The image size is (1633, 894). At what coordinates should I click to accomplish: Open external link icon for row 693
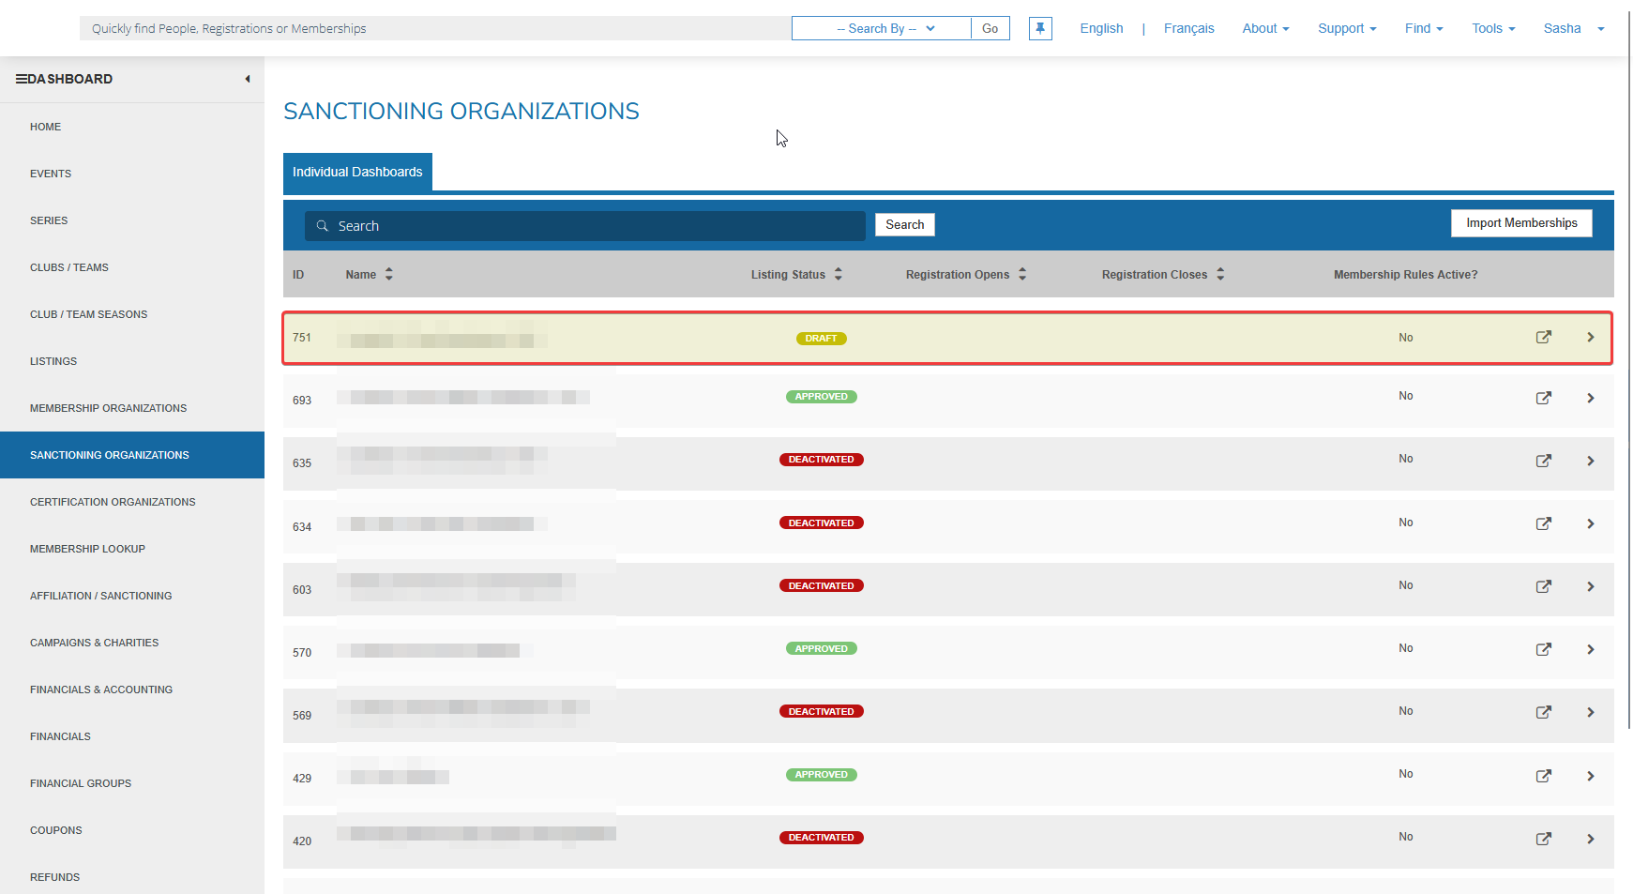1543,398
